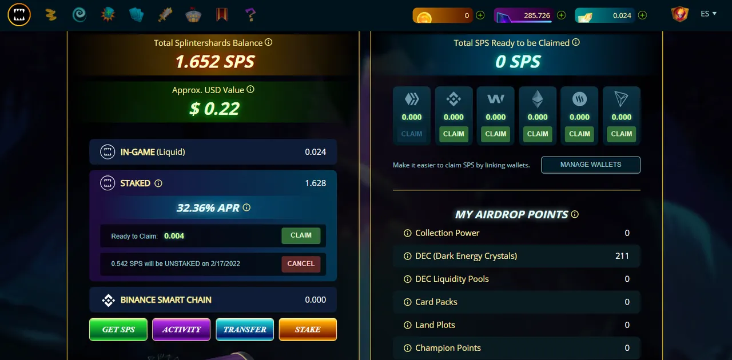Viewport: 732px width, 360px height.
Task: Open the player avatar shield icon
Action: pos(680,14)
